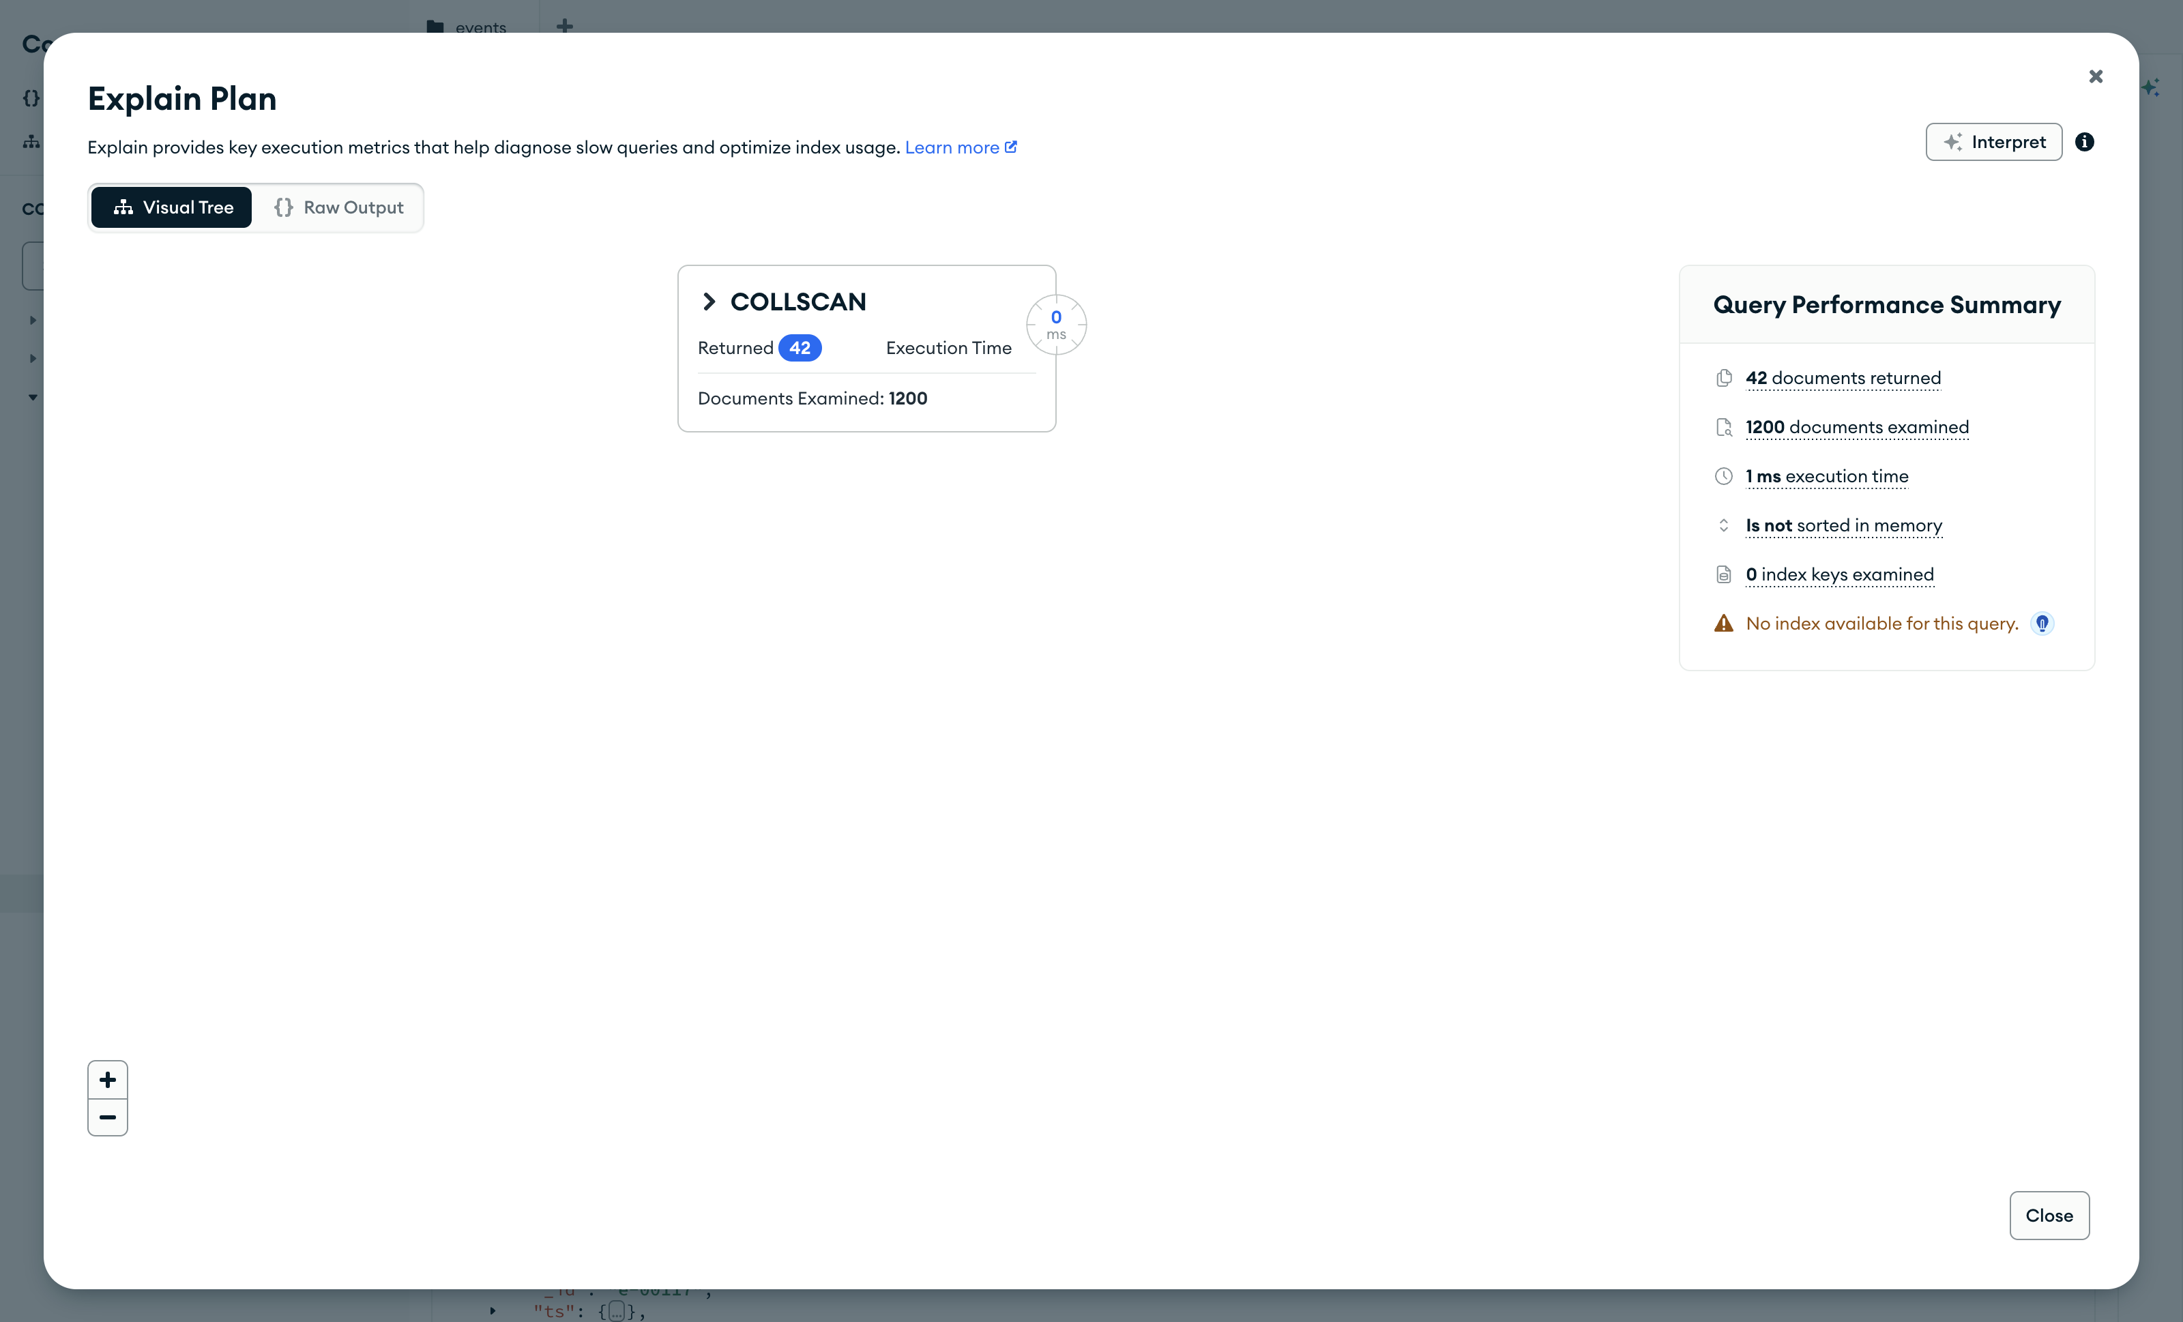Click the Close button at bottom right
Image resolution: width=2183 pixels, height=1322 pixels.
[x=2049, y=1216]
